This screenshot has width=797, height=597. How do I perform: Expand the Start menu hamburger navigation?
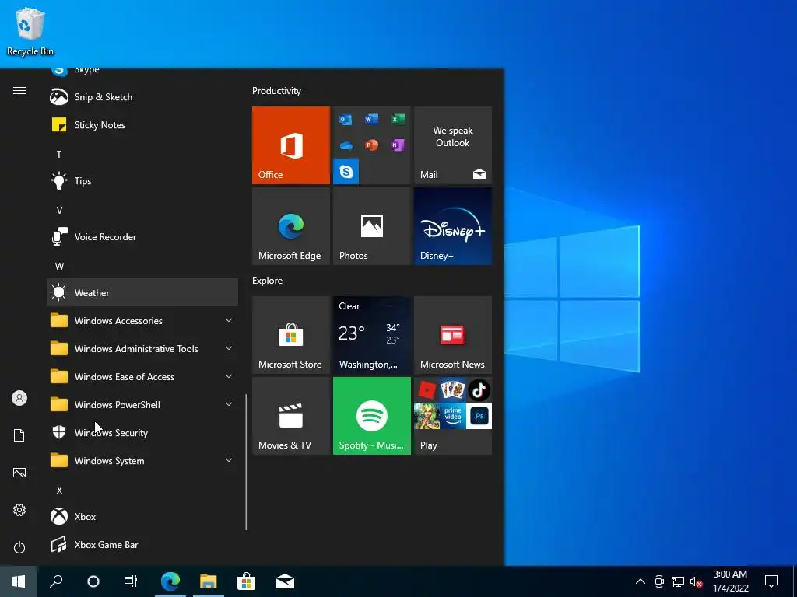19,90
